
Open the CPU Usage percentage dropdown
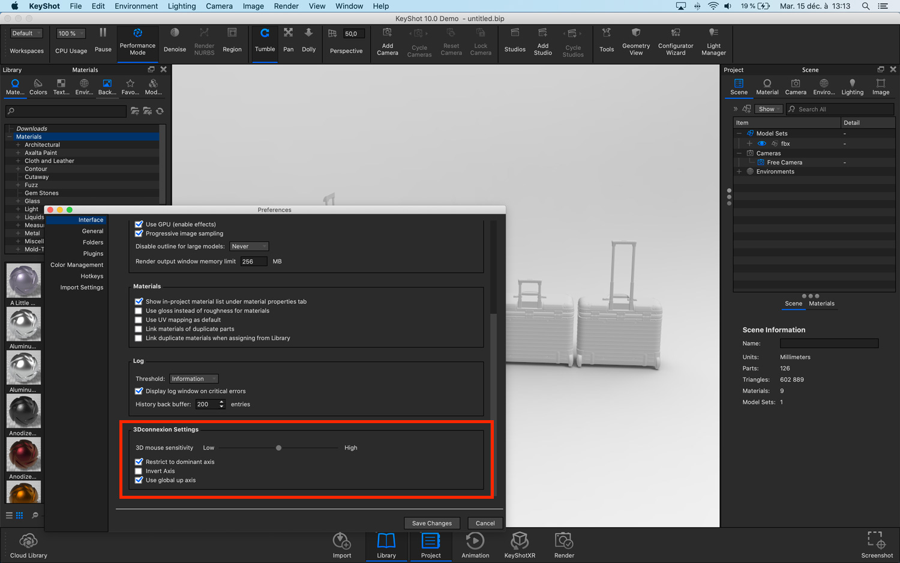[71, 34]
